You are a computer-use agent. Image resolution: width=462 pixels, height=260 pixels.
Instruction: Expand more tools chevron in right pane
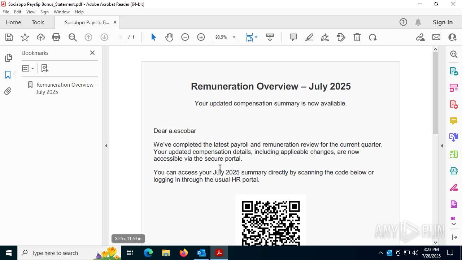[x=454, y=224]
